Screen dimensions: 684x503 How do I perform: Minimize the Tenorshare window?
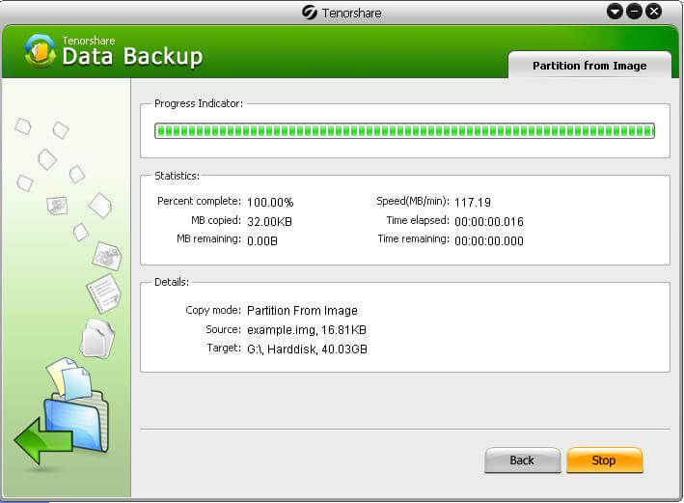[634, 12]
